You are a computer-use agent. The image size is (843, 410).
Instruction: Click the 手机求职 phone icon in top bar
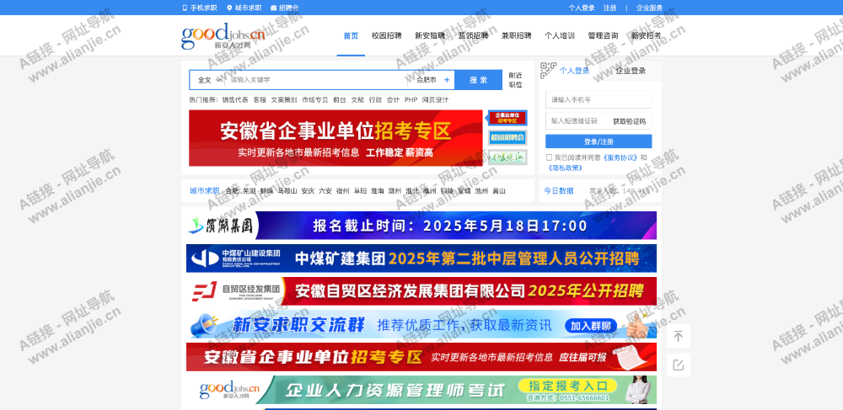[185, 8]
